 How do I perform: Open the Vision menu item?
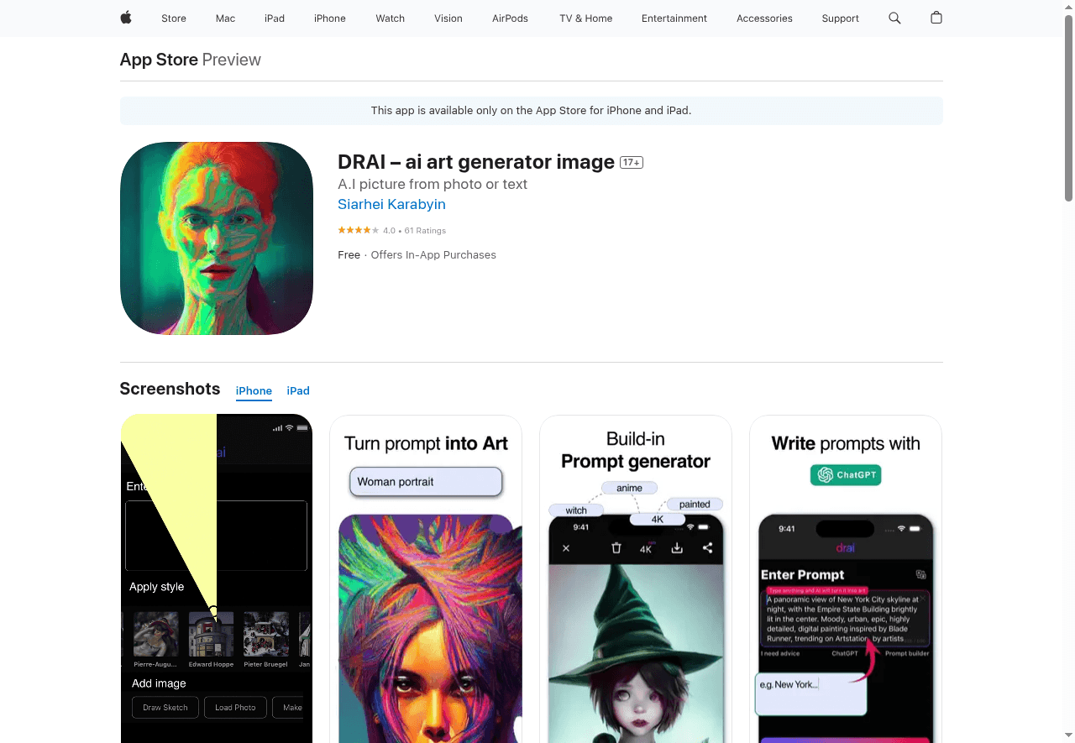click(448, 18)
